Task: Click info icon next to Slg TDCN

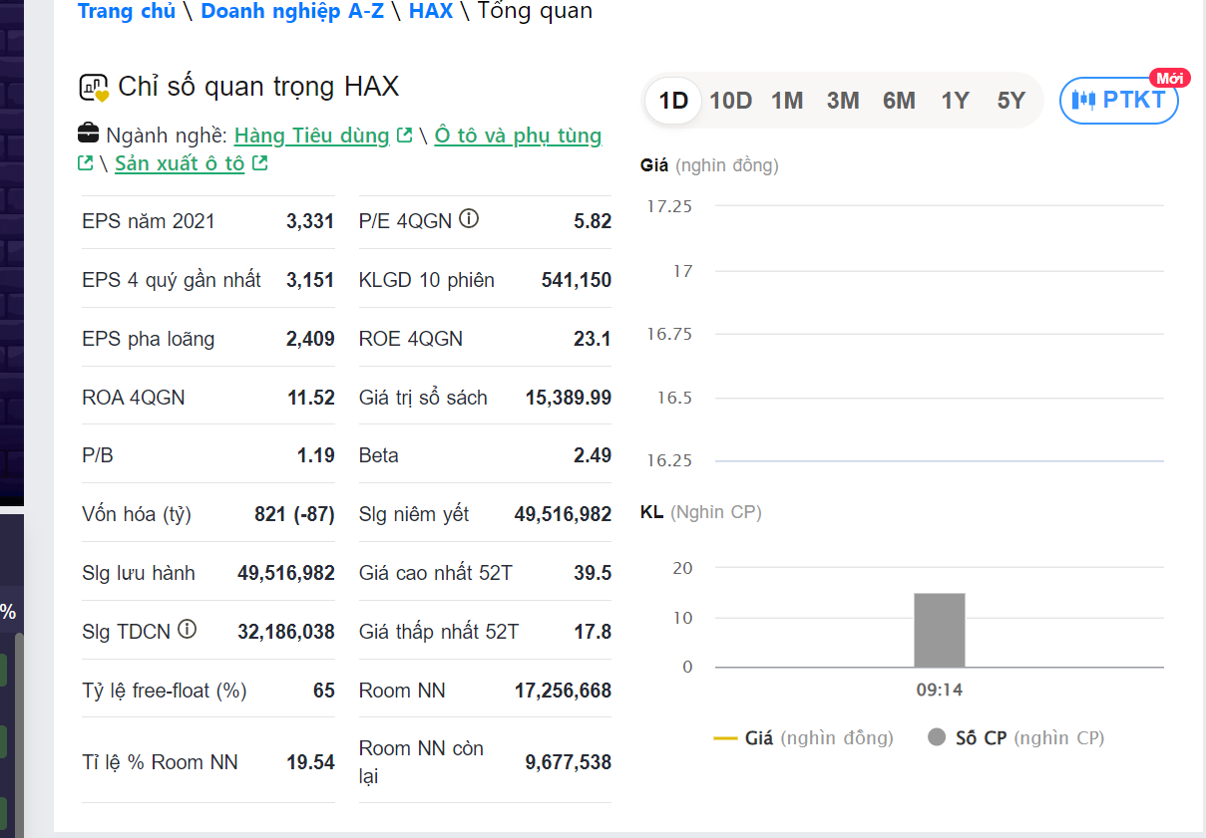Action: pos(187,630)
